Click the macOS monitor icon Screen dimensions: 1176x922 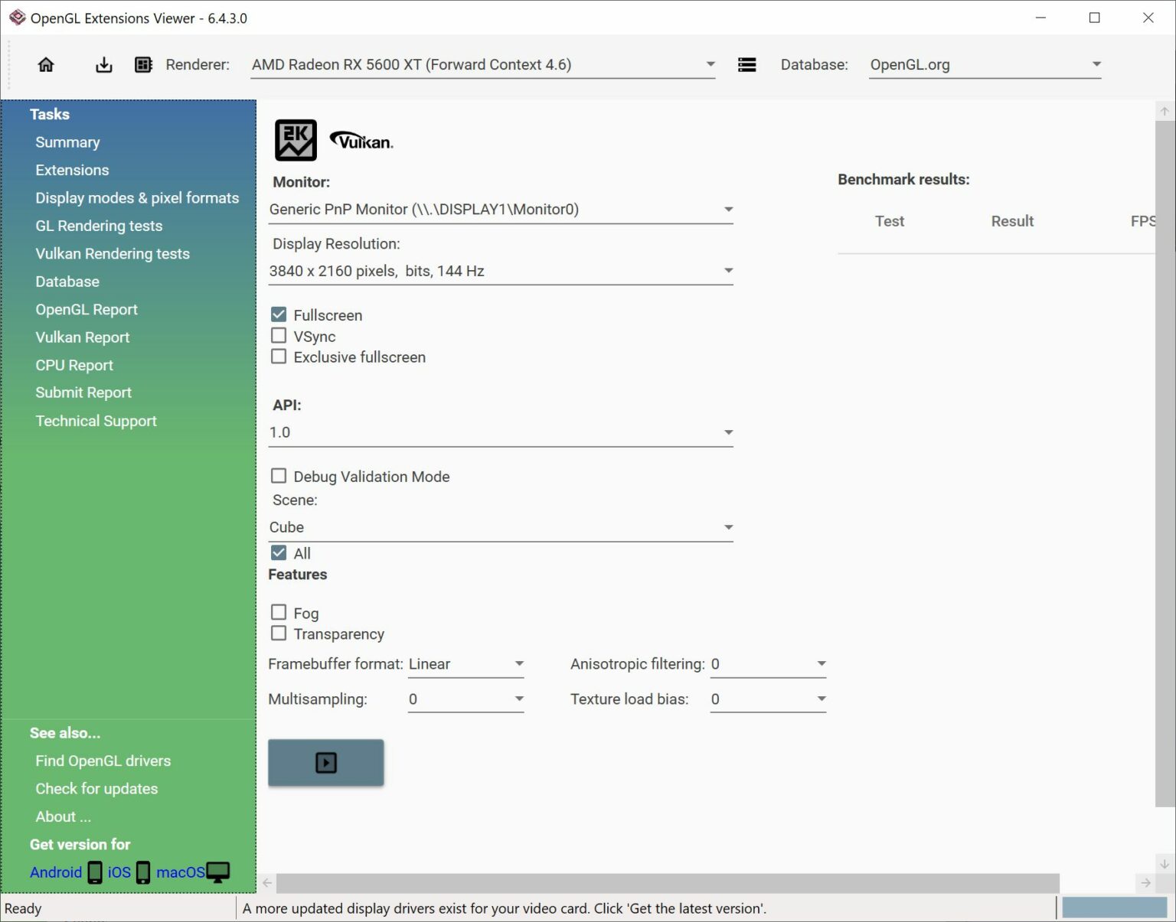click(x=218, y=872)
